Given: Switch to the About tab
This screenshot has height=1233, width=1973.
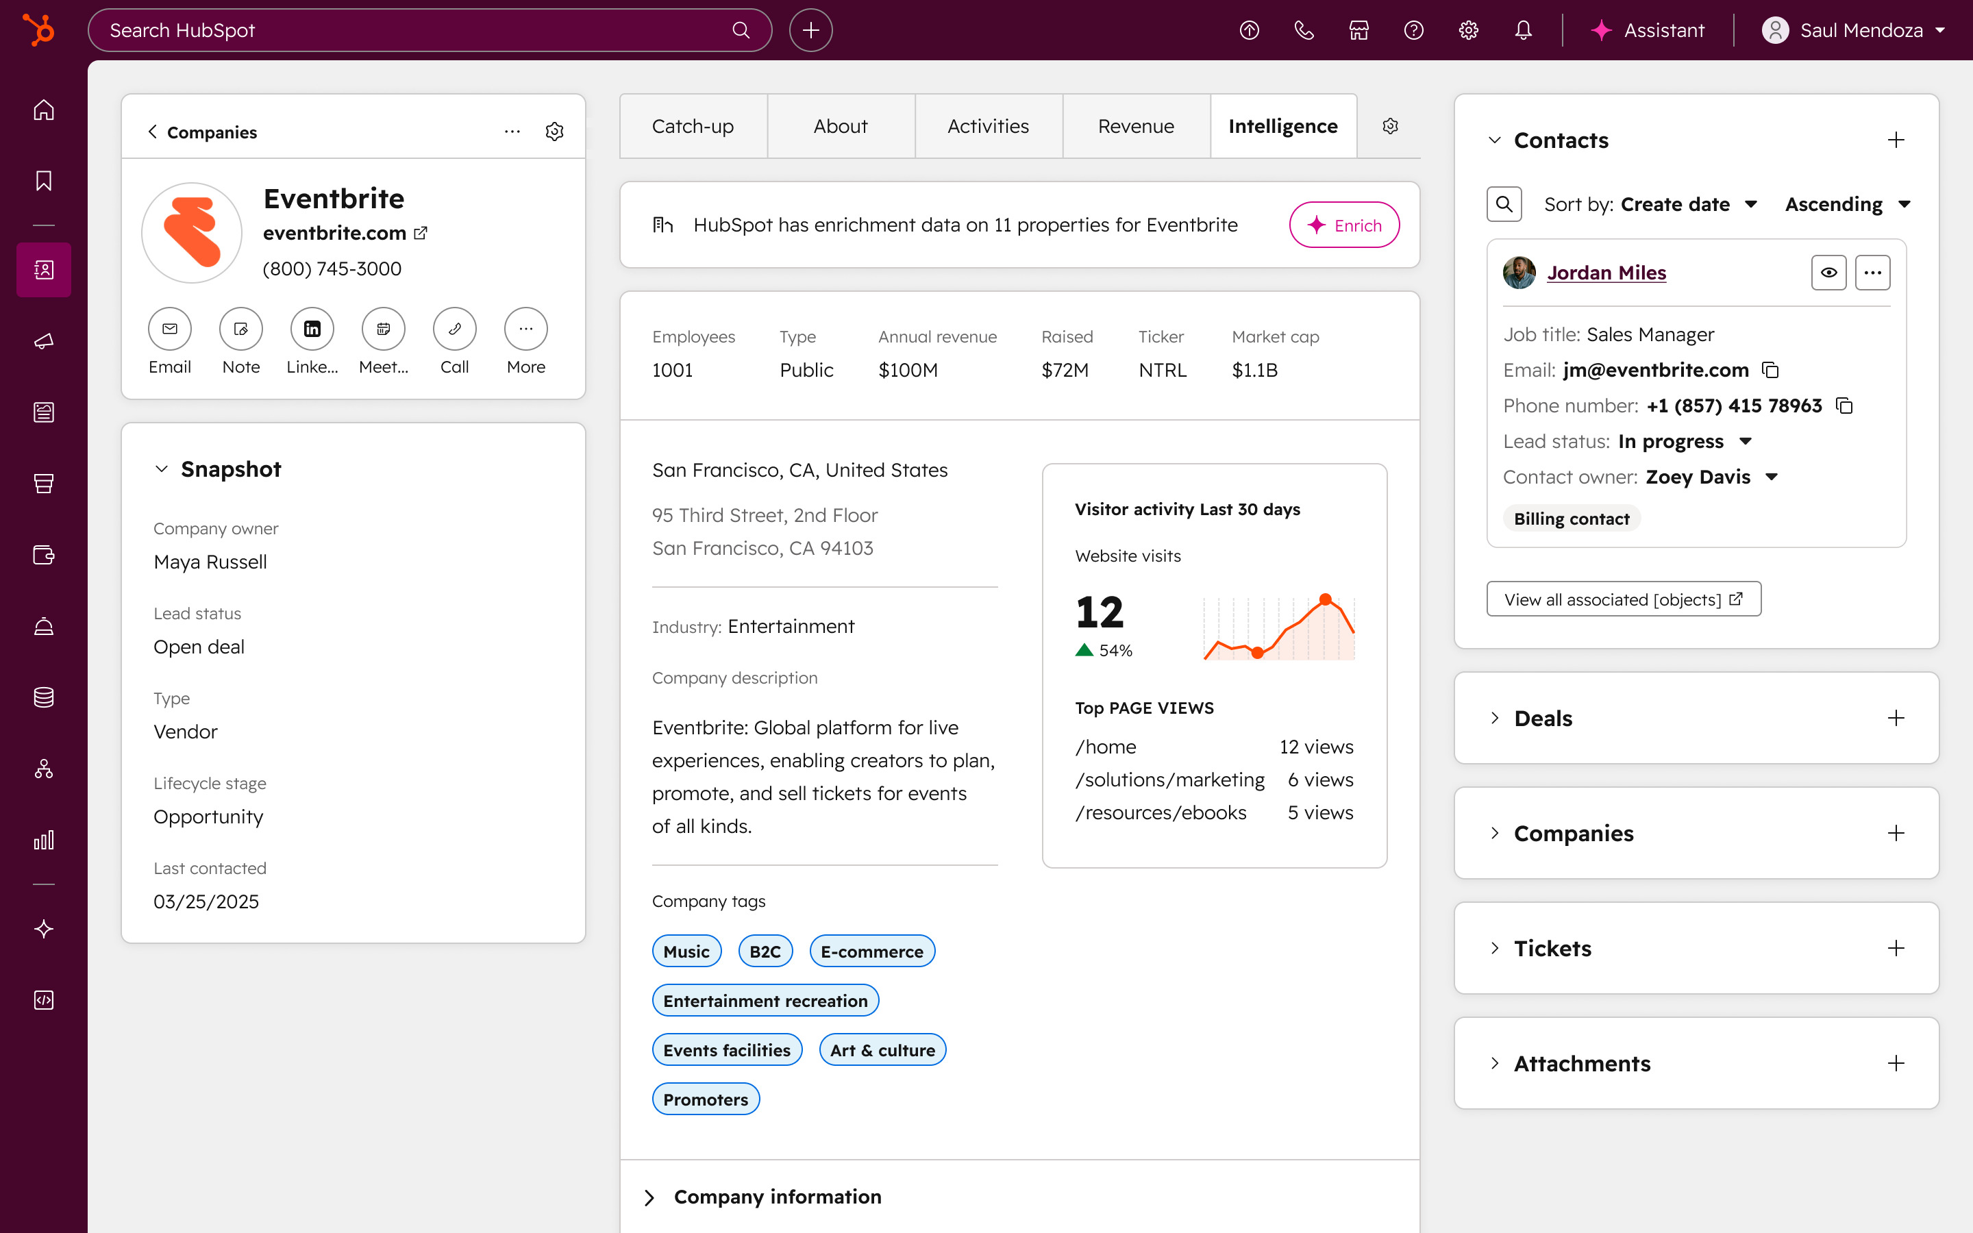Looking at the screenshot, I should tap(841, 125).
